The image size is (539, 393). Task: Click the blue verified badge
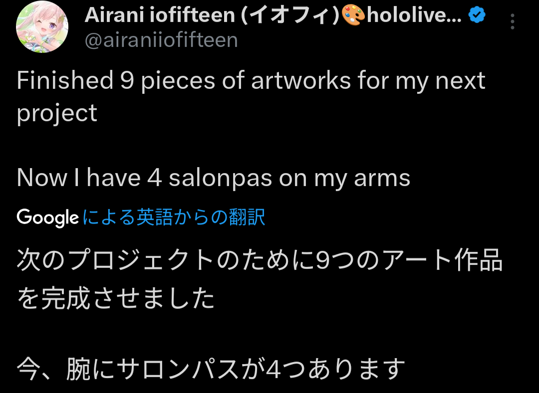477,15
